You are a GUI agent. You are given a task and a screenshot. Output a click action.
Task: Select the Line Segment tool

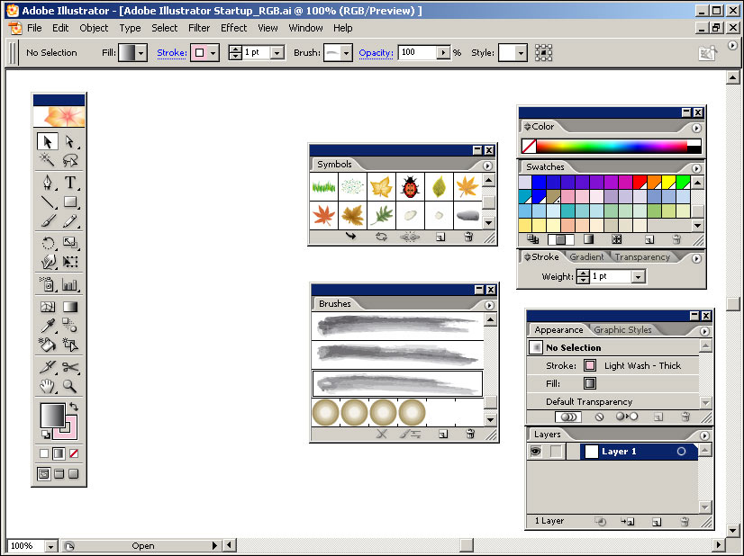(48, 202)
